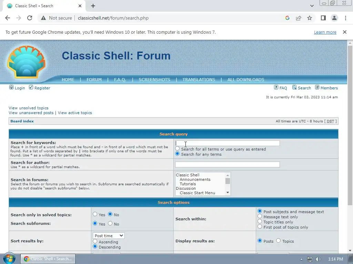Select Search for all terms radio
353x264 pixels.
[x=178, y=148]
